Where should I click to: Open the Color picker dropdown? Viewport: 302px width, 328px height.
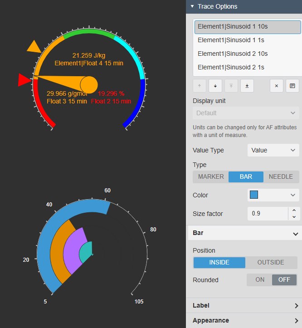[x=273, y=195]
